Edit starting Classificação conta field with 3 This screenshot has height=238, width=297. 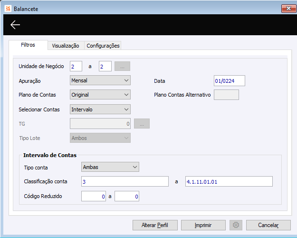click(x=125, y=181)
